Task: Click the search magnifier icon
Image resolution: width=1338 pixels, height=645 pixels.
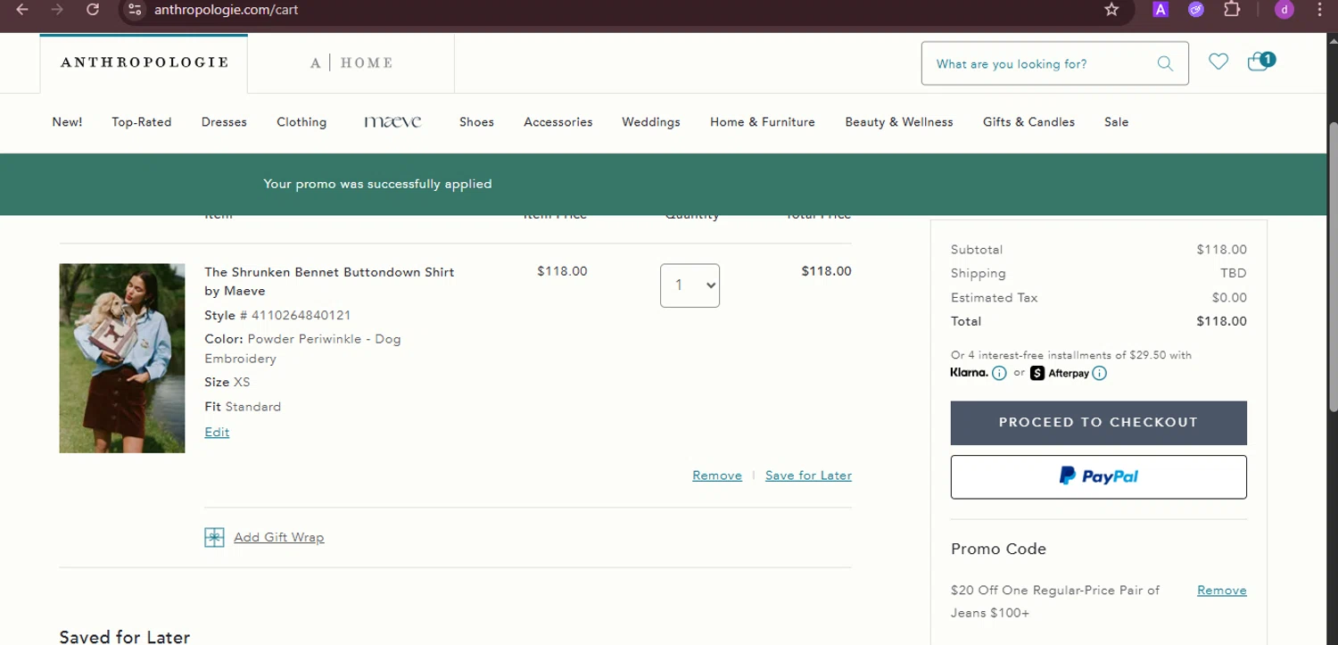Action: click(x=1165, y=63)
